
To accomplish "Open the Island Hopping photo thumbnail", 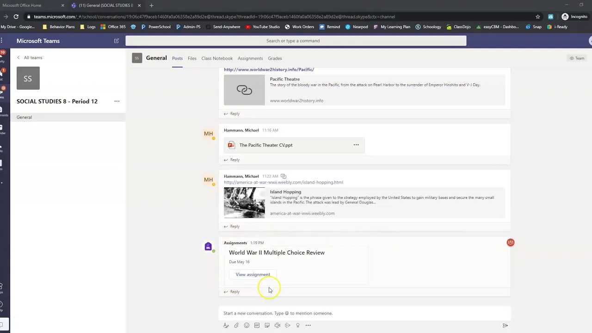I will [244, 203].
